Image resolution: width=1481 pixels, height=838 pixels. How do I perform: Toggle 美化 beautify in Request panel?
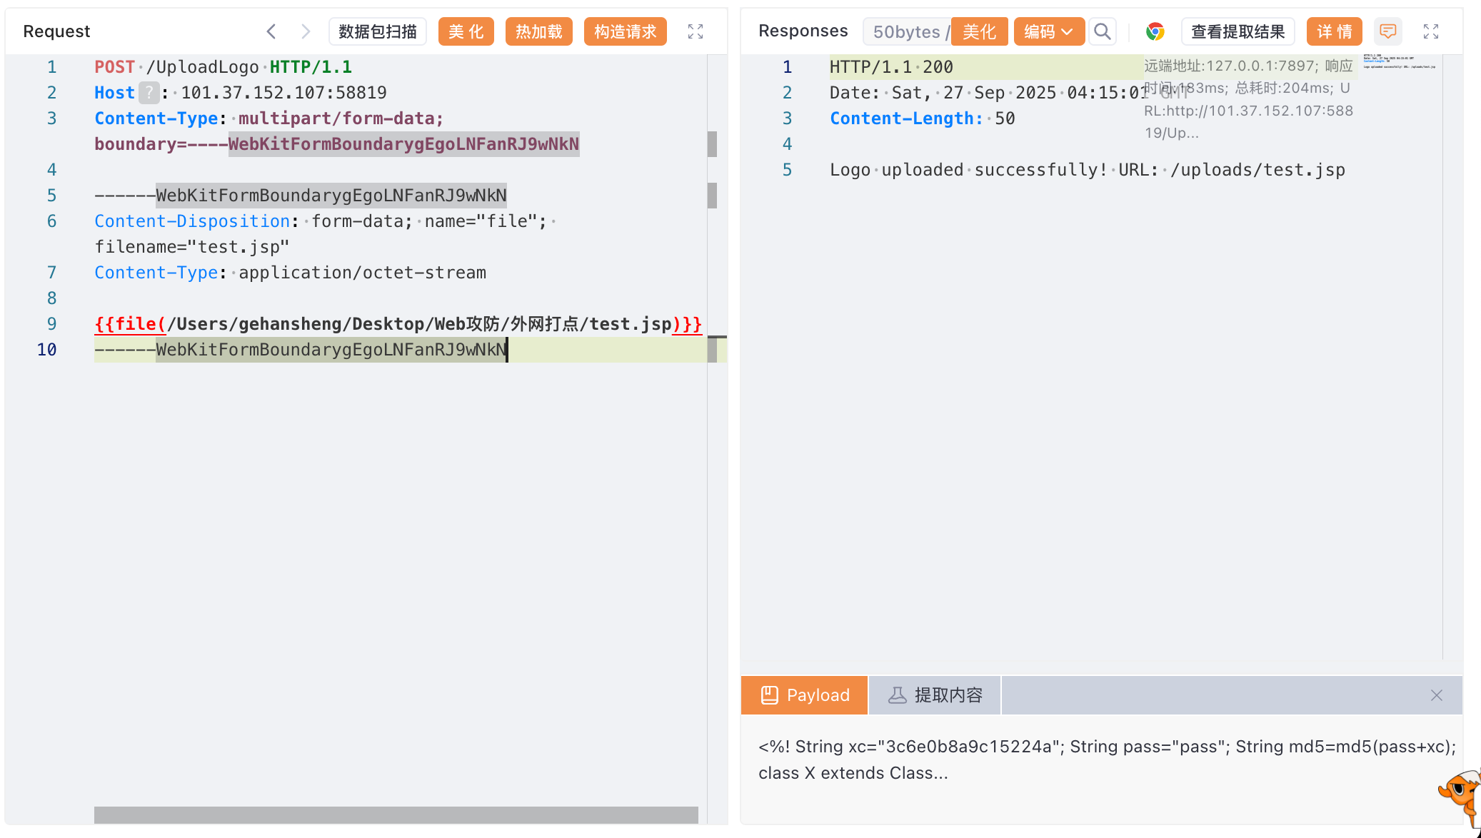pyautogui.click(x=466, y=31)
